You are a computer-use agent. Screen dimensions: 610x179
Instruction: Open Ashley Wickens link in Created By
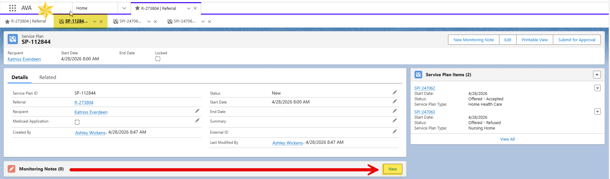click(90, 133)
